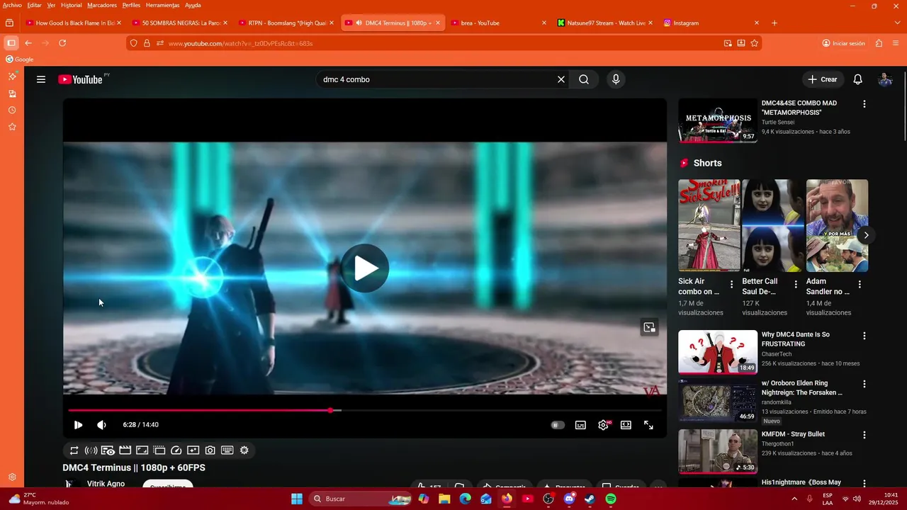Toggle the loop video enhancer icon

click(74, 450)
